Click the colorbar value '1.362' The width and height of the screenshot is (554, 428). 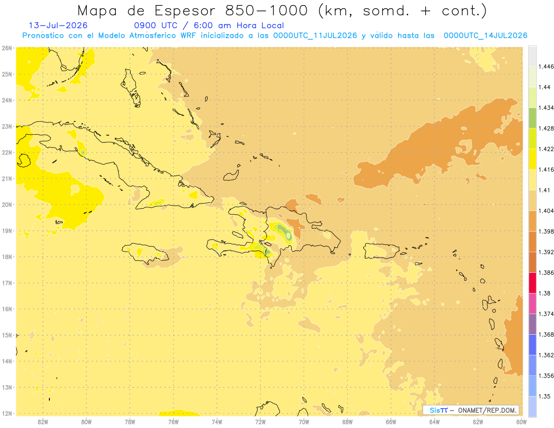click(x=547, y=355)
